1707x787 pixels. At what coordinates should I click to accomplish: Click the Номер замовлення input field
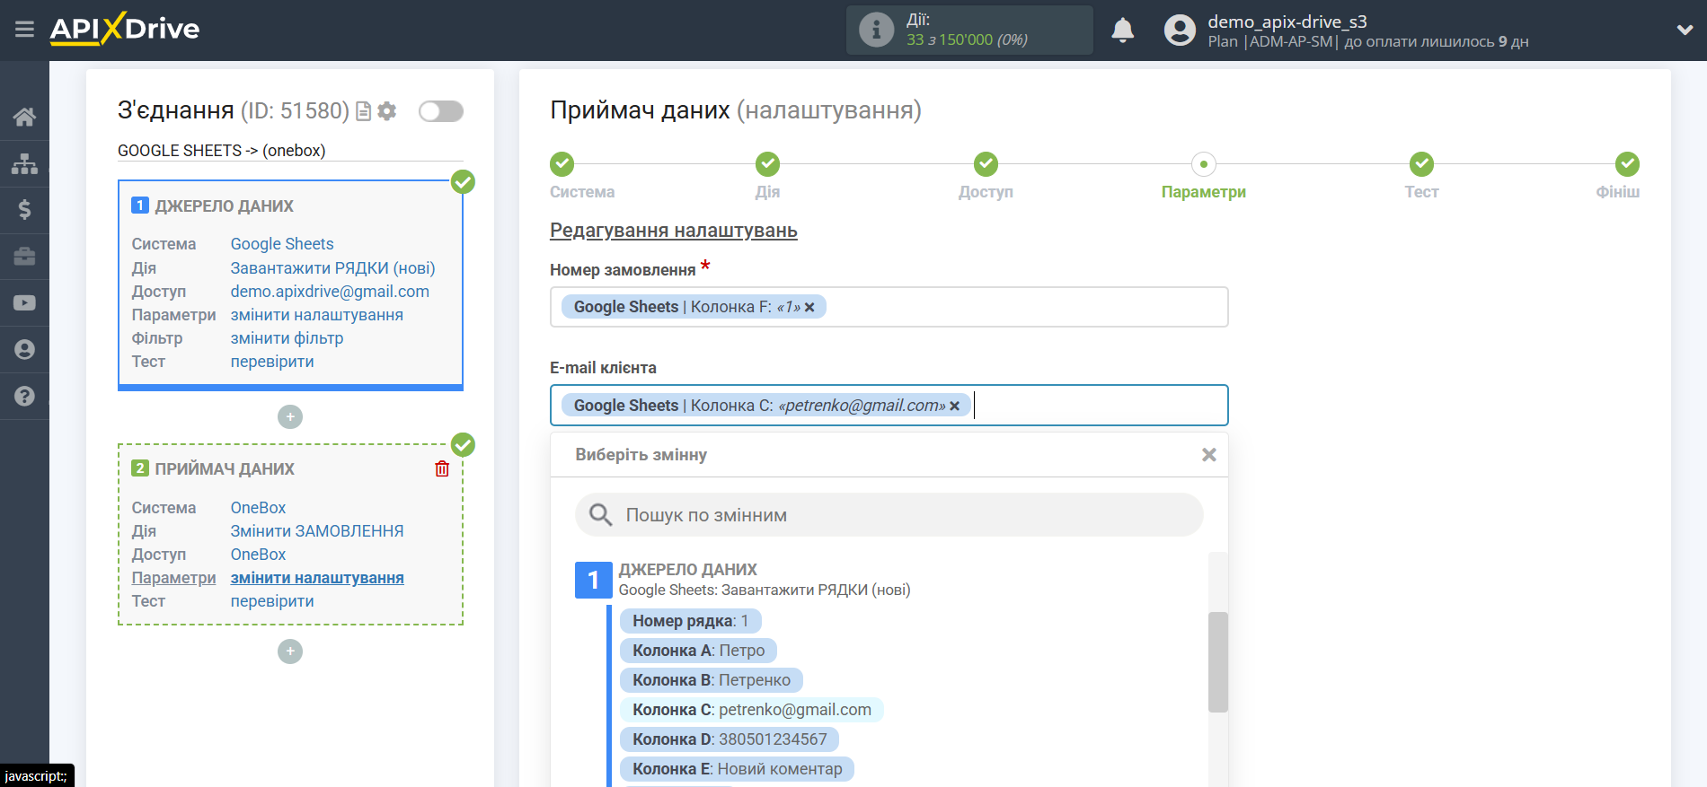(889, 307)
